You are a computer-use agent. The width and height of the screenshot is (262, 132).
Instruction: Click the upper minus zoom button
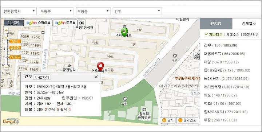6,38
